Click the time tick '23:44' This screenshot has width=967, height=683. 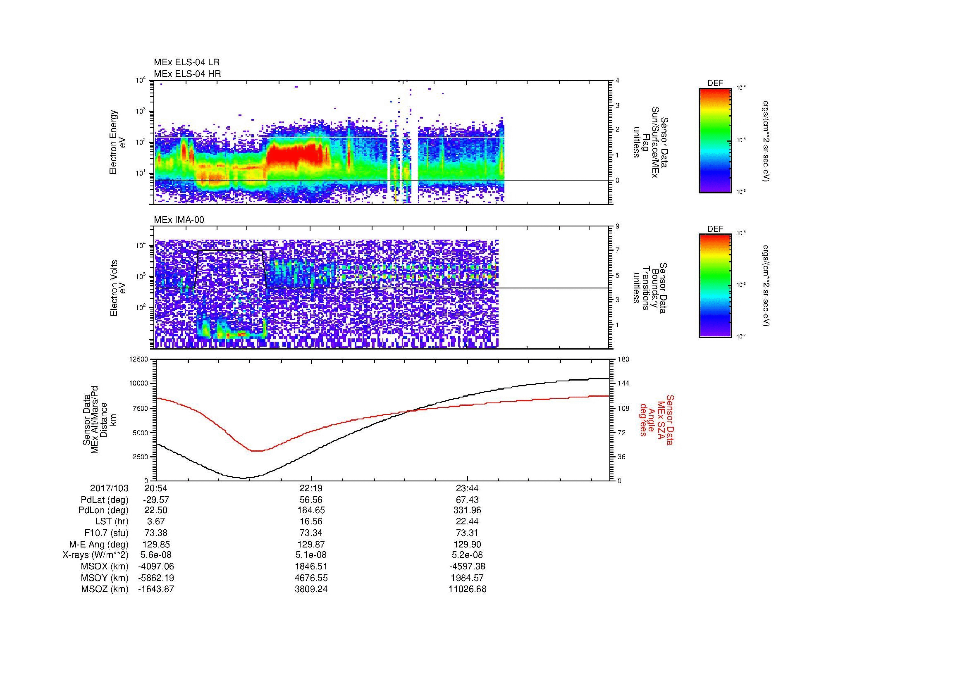[468, 488]
